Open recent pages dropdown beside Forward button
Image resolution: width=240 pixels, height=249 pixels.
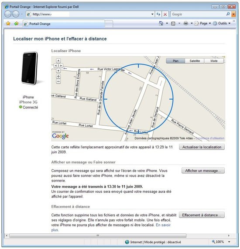point(22,14)
